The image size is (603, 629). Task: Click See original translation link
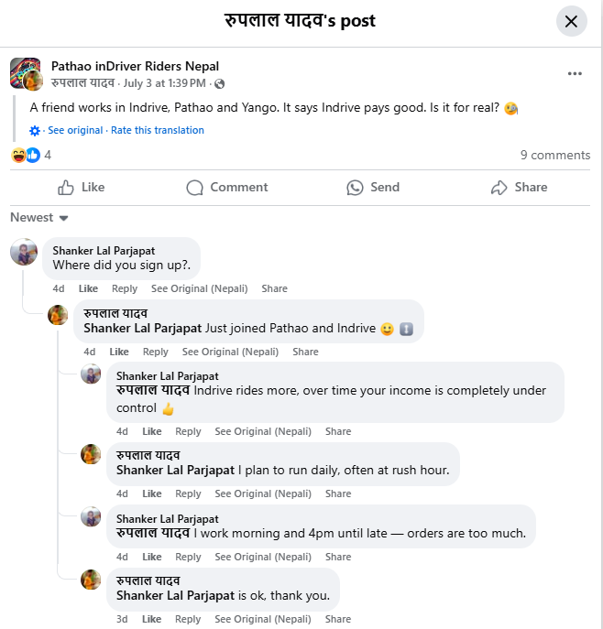point(75,130)
